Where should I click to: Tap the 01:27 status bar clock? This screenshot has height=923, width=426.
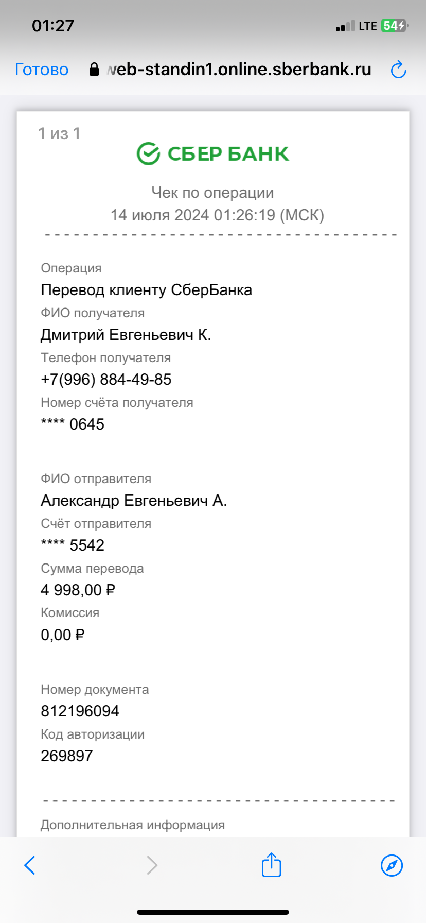(x=53, y=26)
